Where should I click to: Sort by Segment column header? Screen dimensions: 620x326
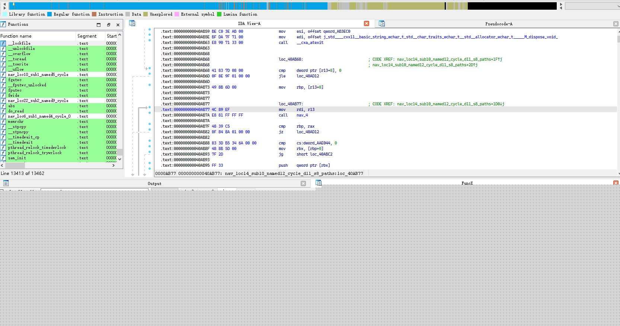pos(90,36)
